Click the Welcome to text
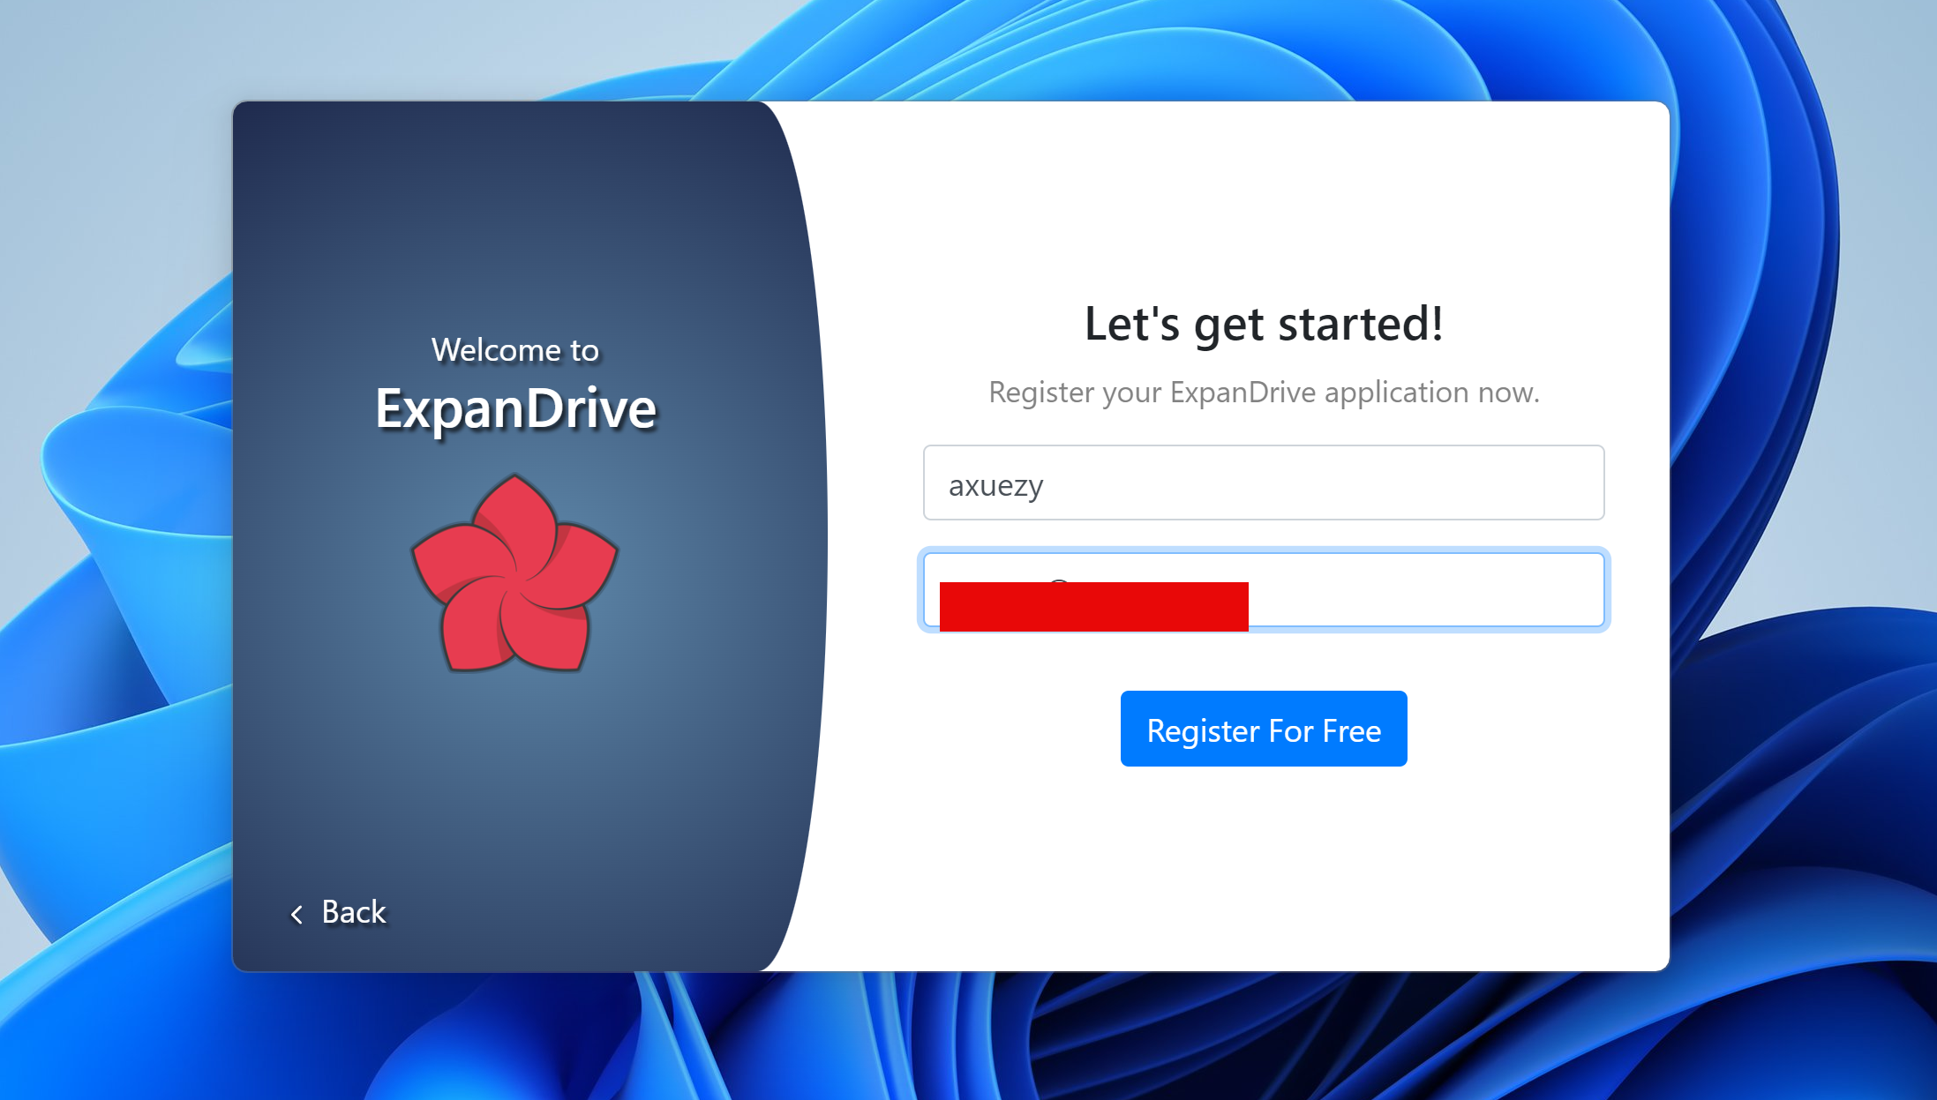The width and height of the screenshot is (1937, 1100). click(514, 350)
